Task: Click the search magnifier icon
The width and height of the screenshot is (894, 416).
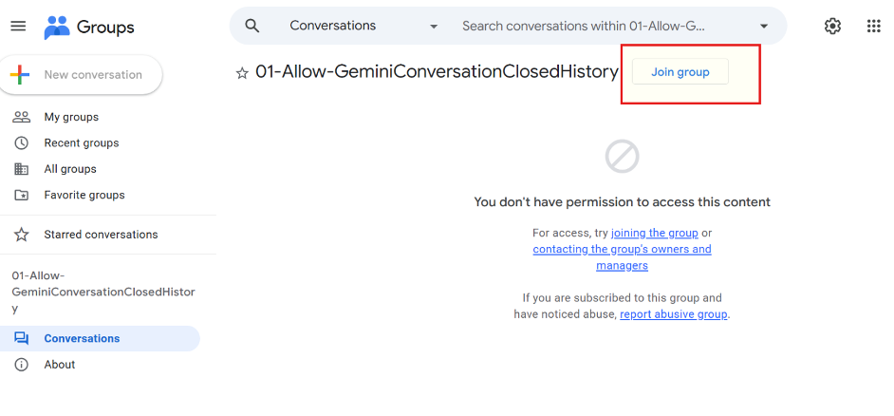Action: 252,26
